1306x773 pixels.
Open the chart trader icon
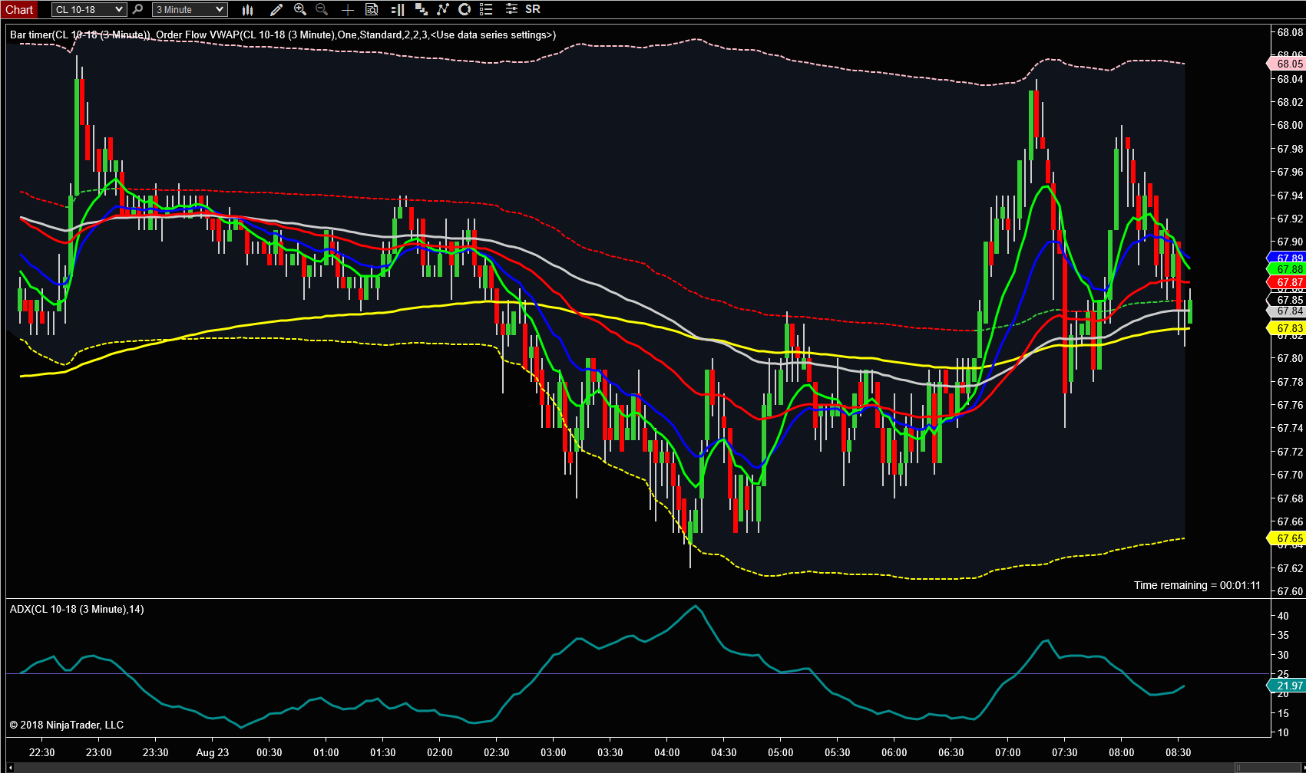coord(398,9)
